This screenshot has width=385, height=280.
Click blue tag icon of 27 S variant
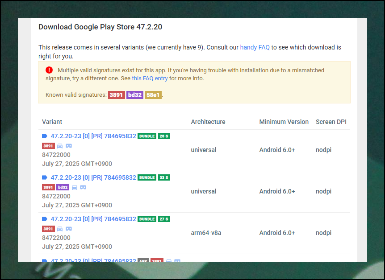[x=45, y=219]
